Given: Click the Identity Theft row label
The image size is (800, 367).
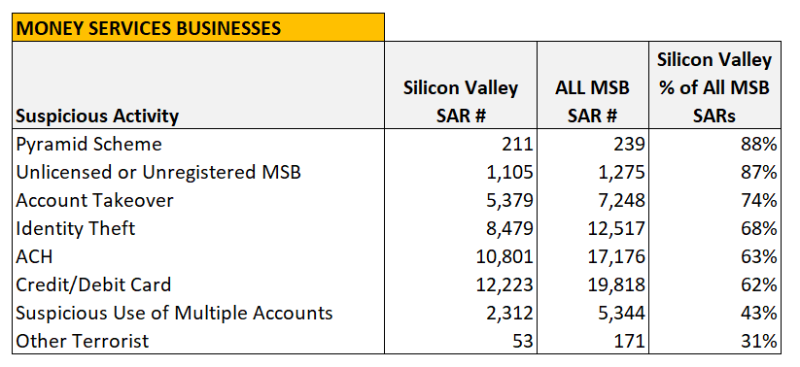Looking at the screenshot, I should click(x=198, y=228).
